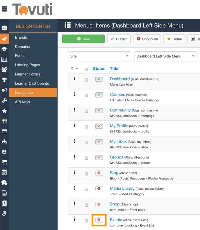Image resolution: width=200 pixels, height=230 pixels.
Task: Click the green New button
Action: [83, 39]
